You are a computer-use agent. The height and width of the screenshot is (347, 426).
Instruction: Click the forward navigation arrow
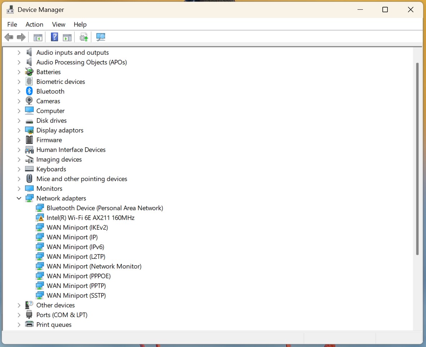21,37
